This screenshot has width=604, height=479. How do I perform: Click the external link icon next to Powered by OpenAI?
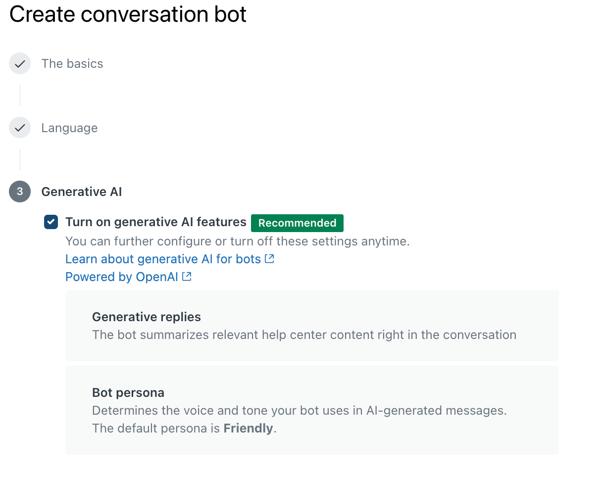(186, 276)
